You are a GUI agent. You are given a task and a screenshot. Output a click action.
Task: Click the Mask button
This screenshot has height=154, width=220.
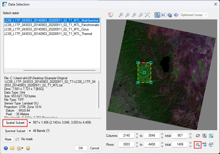point(8,139)
